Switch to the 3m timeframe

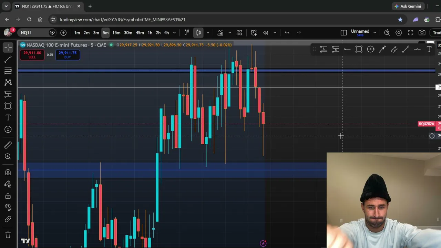tap(96, 33)
